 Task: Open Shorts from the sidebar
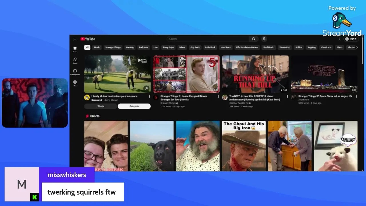click(x=75, y=61)
